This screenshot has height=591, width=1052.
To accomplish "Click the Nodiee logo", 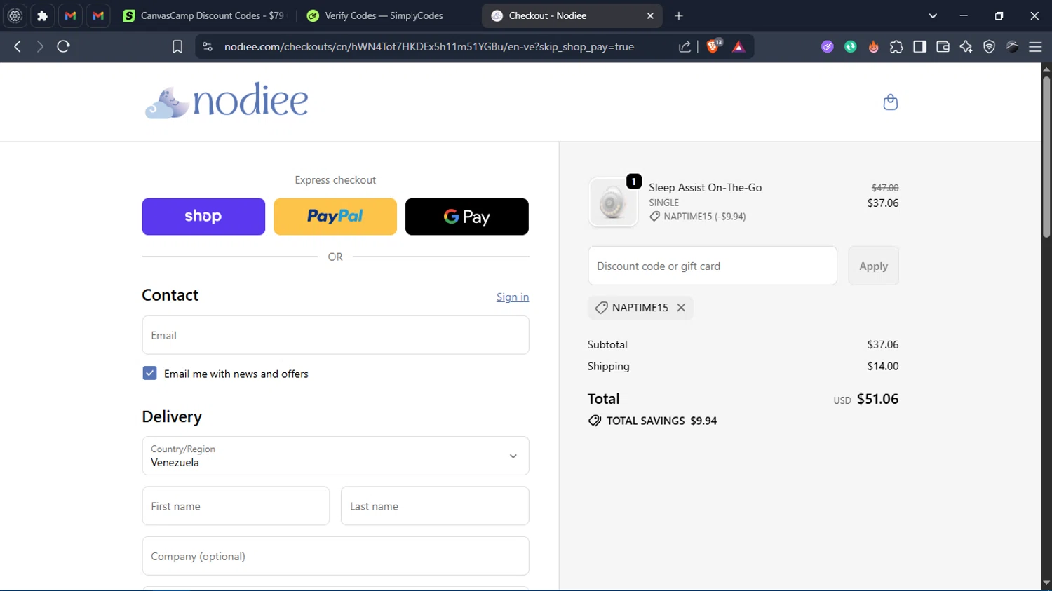I will [227, 101].
